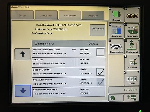The width and height of the screenshot is (150, 112).
Task: Uncheck the Section Control checkbox
Action: (x=101, y=72)
